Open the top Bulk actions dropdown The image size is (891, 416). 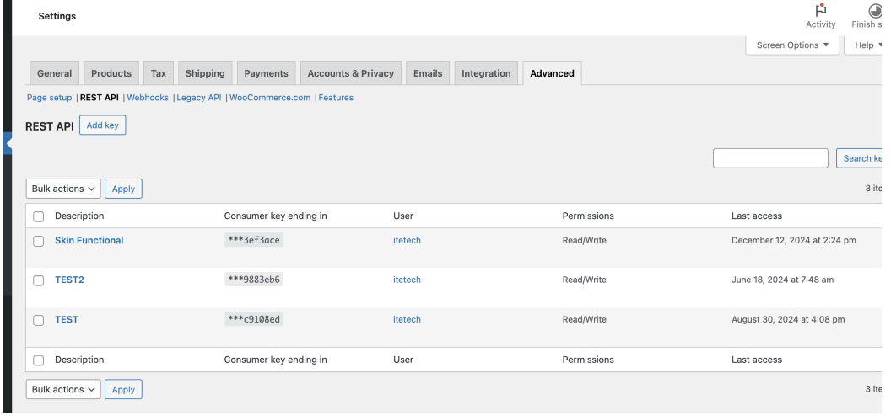pos(64,189)
